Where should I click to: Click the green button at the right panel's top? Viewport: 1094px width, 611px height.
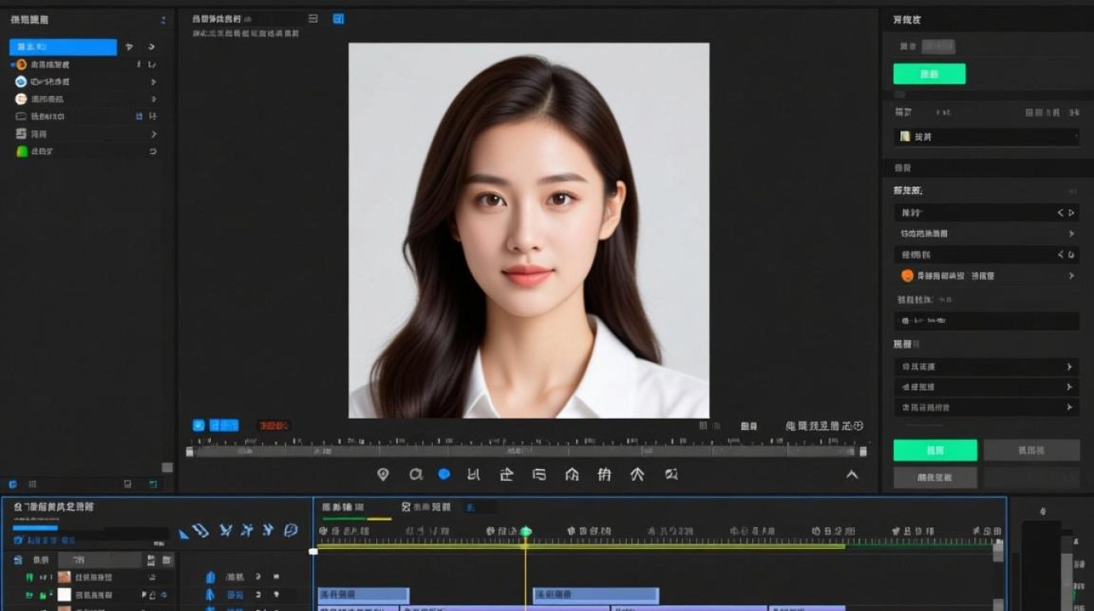(x=930, y=74)
